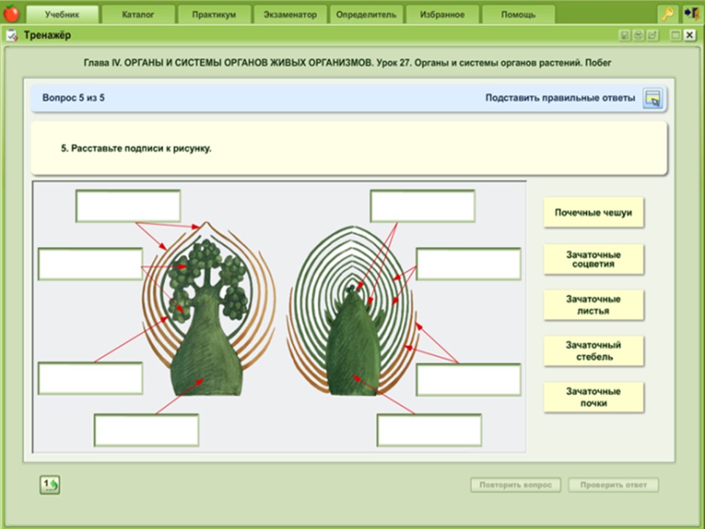The height and width of the screenshot is (529, 705).
Task: Open the Каталог tab
Action: (138, 15)
